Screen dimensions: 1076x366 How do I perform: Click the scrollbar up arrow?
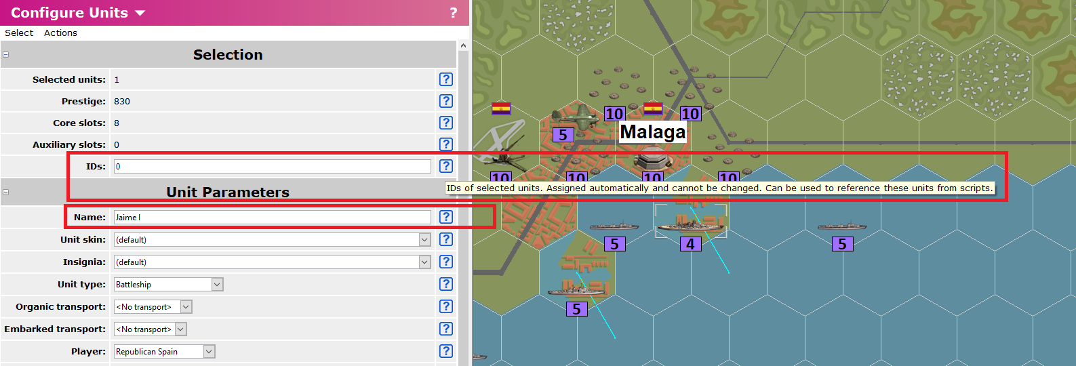point(463,45)
